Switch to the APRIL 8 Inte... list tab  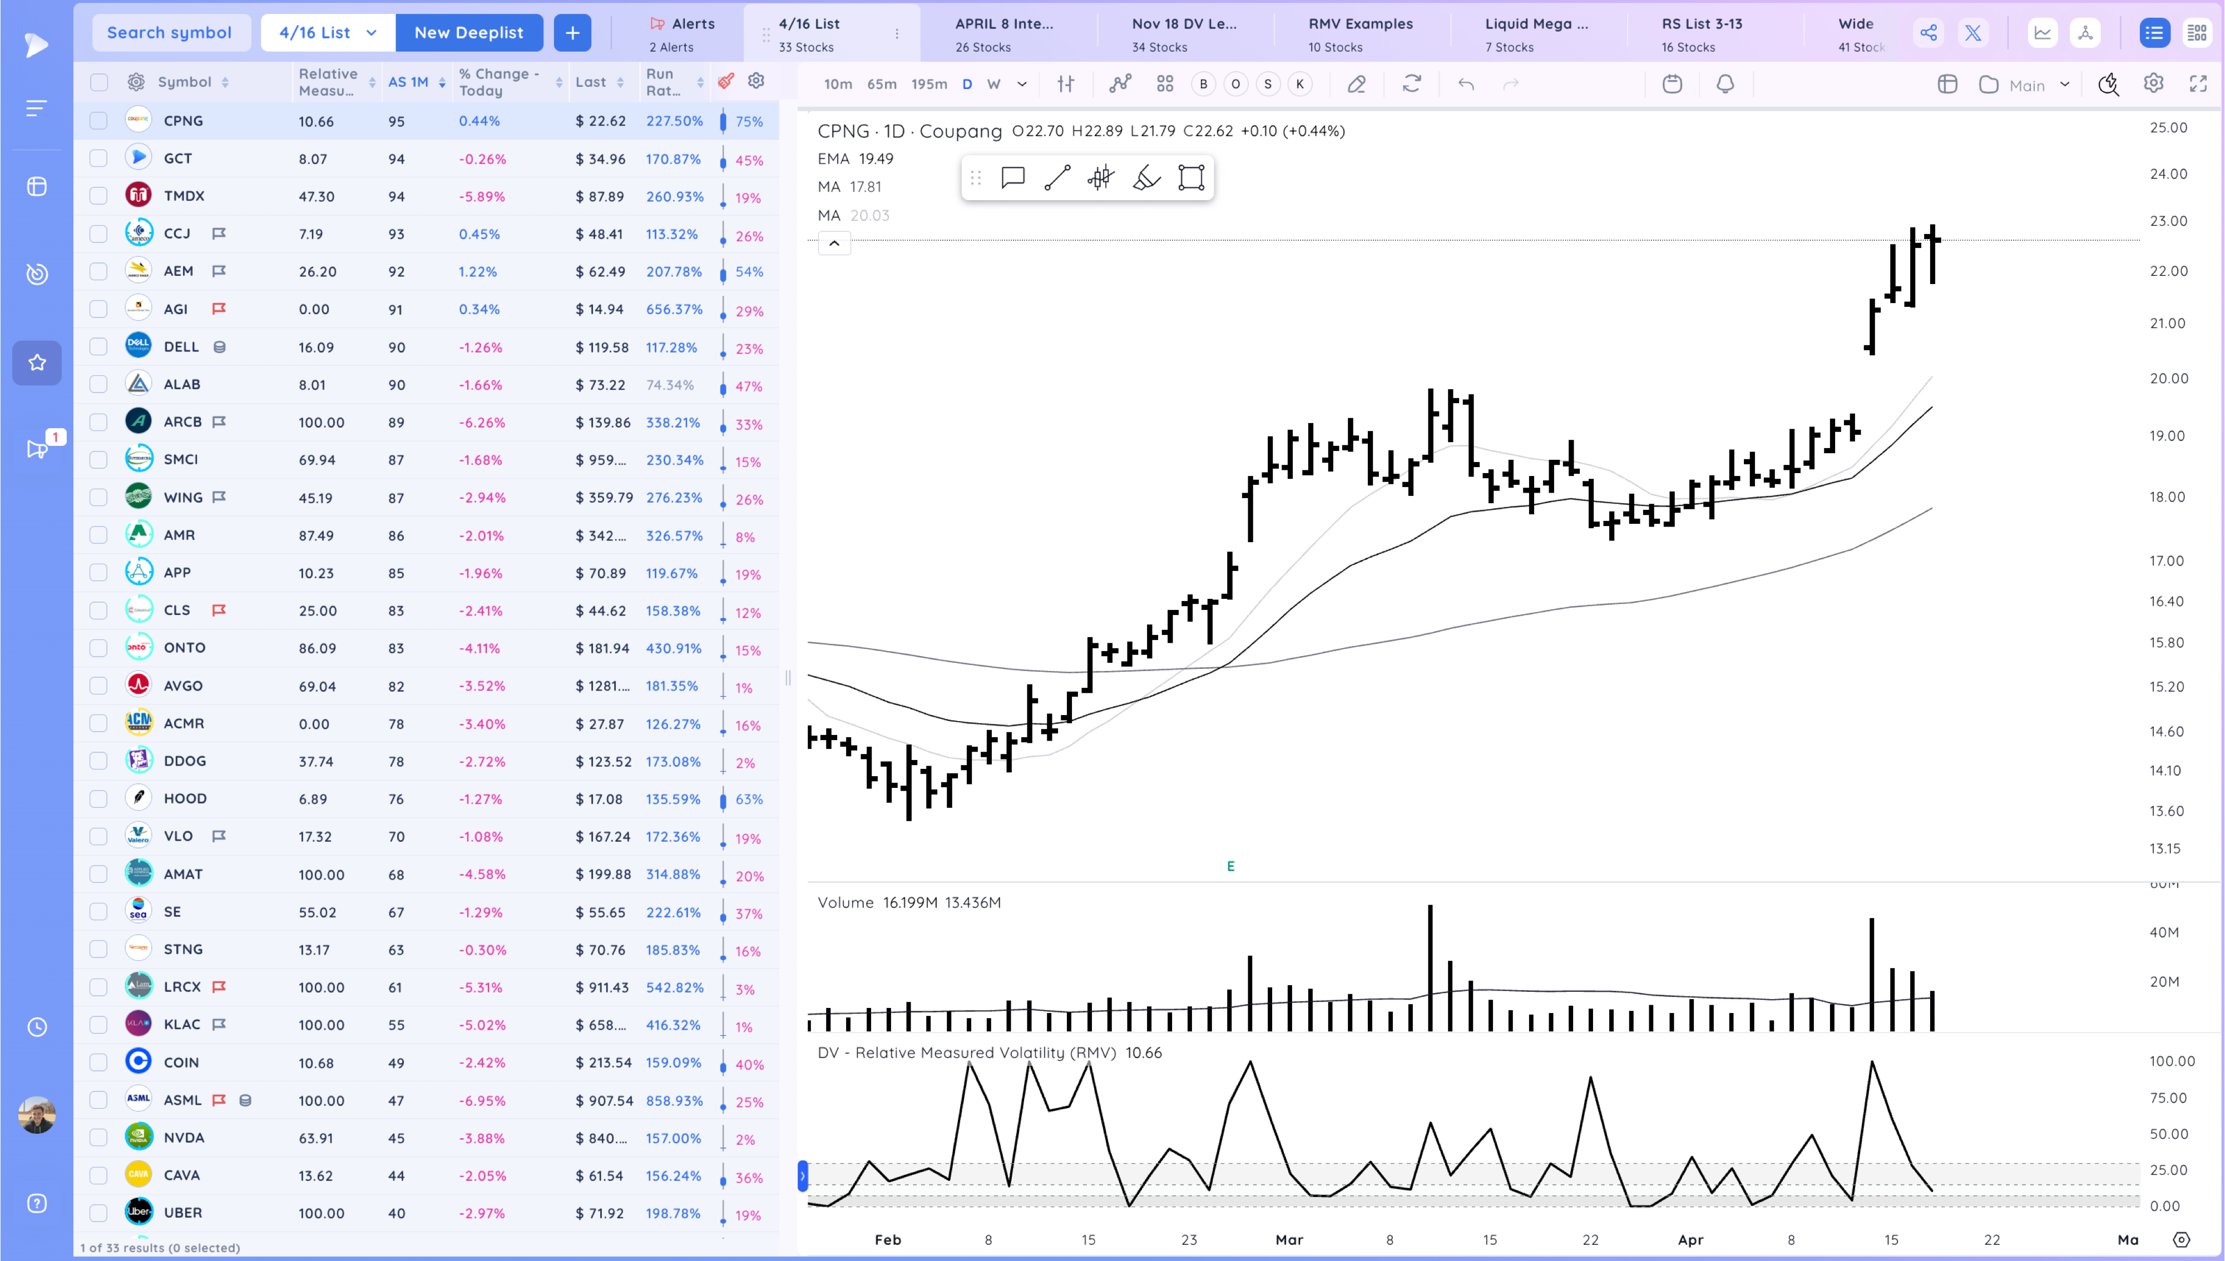tap(1005, 34)
